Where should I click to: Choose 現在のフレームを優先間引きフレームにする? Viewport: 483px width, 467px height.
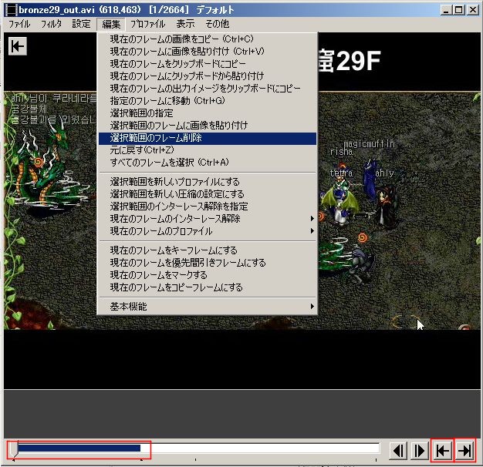[x=208, y=263]
